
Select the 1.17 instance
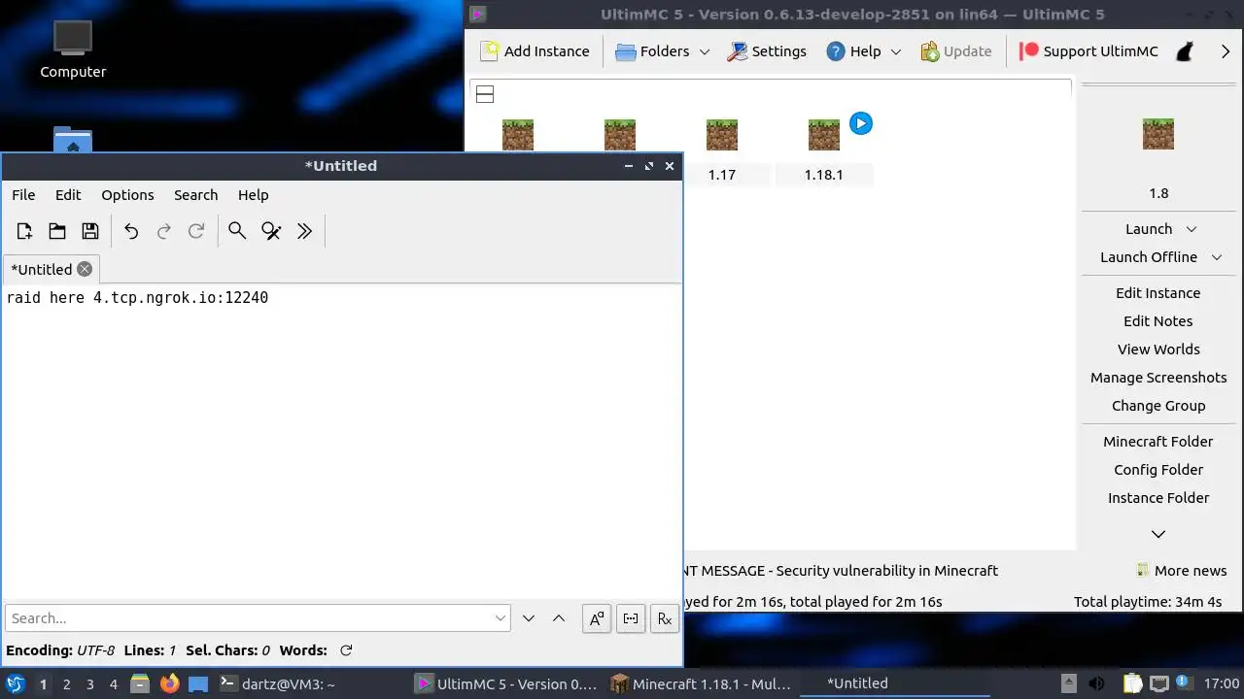[x=721, y=150]
